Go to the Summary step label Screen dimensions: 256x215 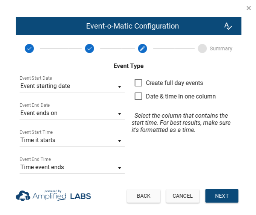[x=221, y=48]
